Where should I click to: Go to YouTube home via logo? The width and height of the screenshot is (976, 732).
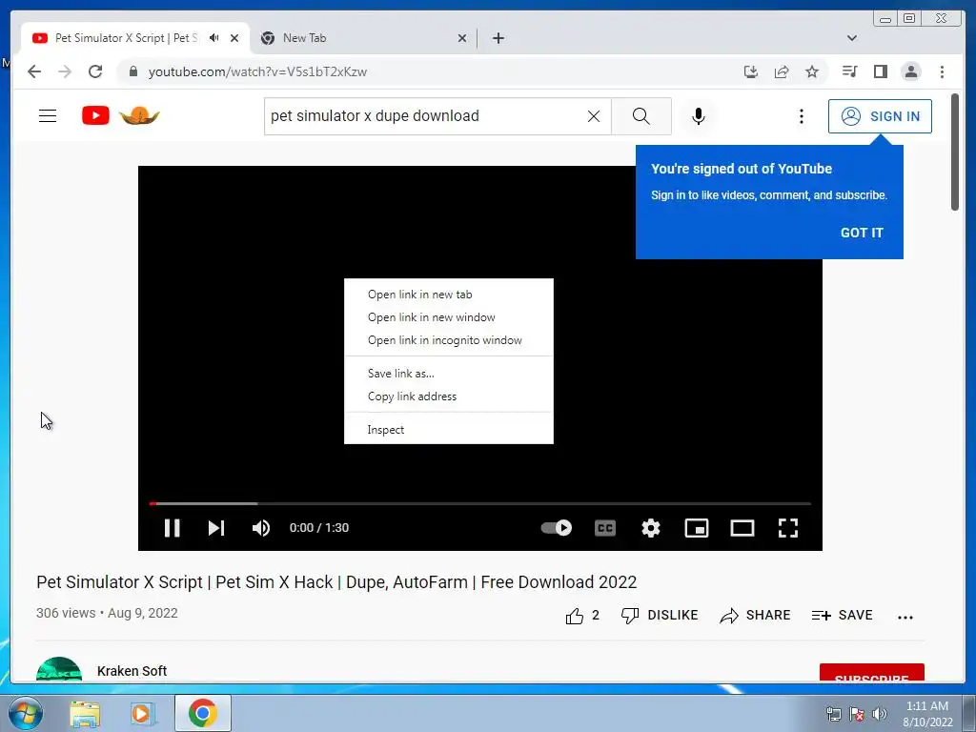click(96, 115)
